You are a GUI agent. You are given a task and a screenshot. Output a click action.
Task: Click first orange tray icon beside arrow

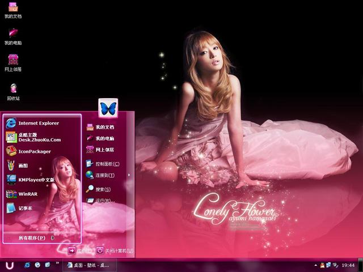(x=323, y=265)
